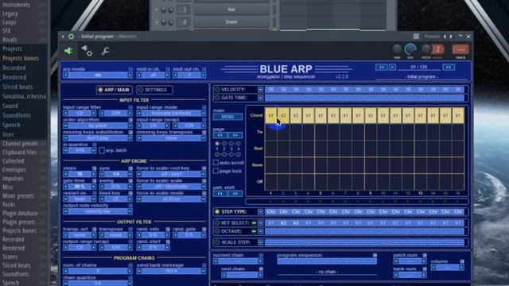Toggle the KEY SELECT row power button

(x=217, y=222)
